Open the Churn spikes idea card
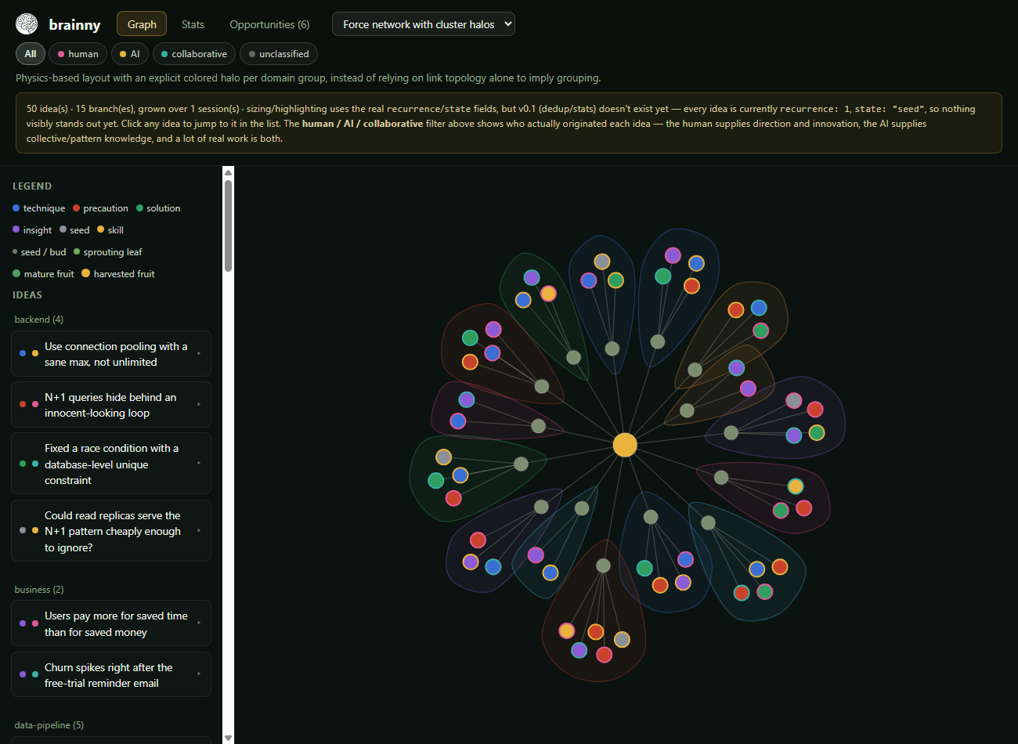The height and width of the screenshot is (744, 1018). tap(111, 674)
